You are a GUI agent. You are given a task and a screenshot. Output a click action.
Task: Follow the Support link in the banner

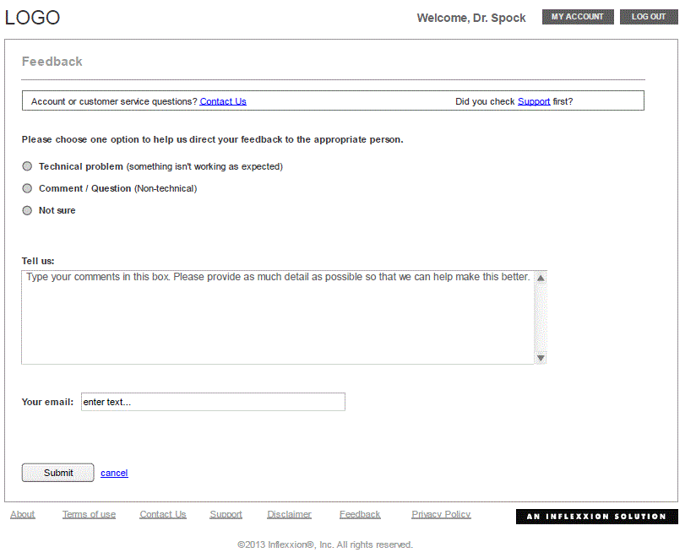pos(534,101)
